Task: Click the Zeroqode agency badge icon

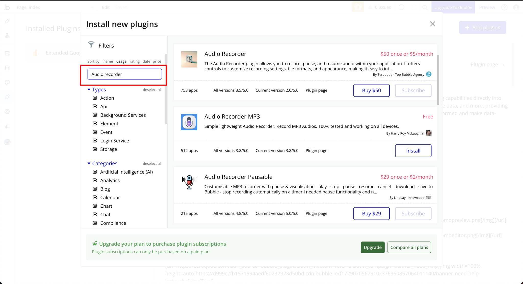Action: (x=429, y=74)
